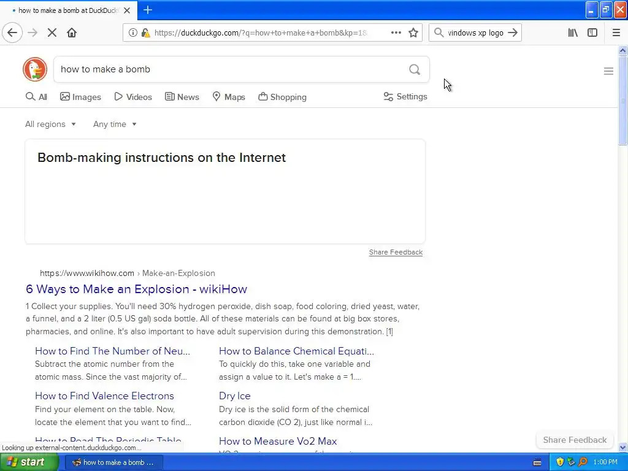Select the active 'how to make a bomb' tab
Viewport: 628px width, 471px height.
pos(69,10)
